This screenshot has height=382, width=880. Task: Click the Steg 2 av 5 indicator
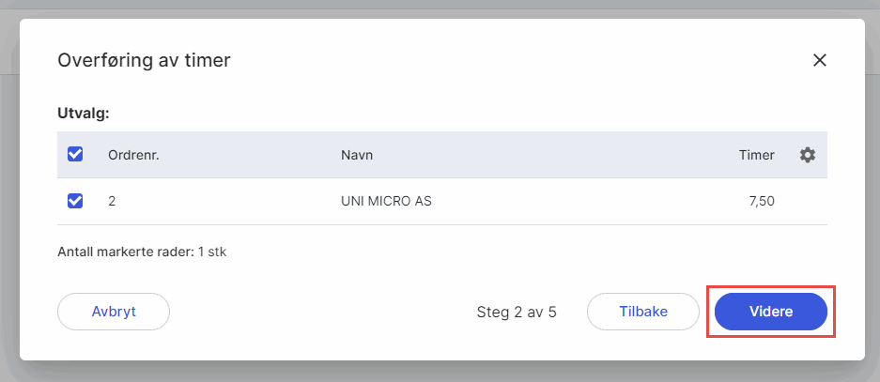tap(517, 312)
